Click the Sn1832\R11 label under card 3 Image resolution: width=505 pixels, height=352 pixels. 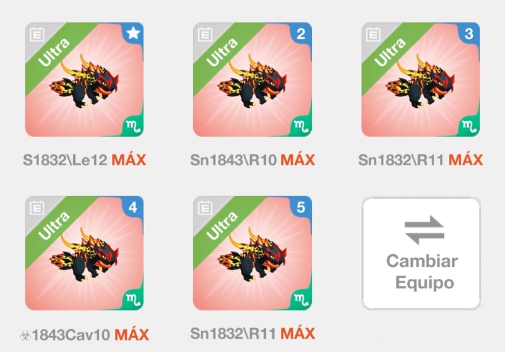(x=401, y=160)
